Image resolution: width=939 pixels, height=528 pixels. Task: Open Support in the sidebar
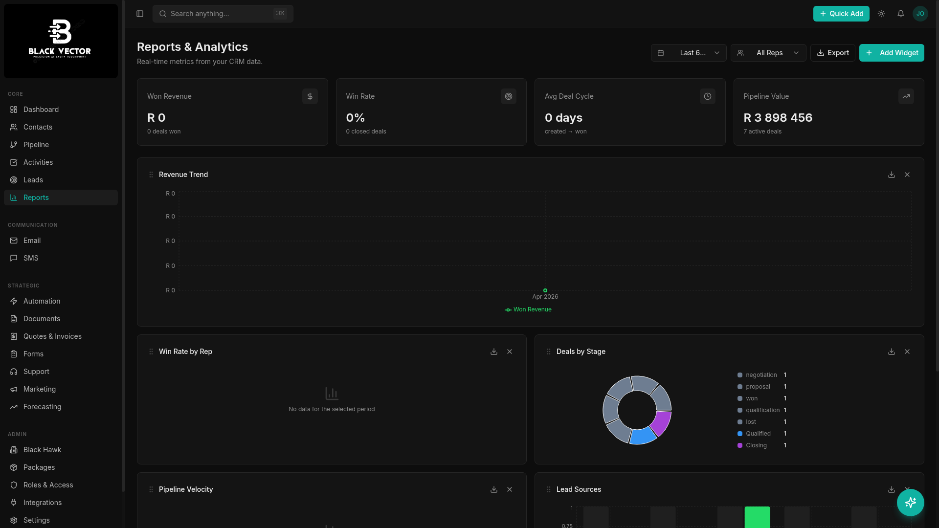coord(61,372)
